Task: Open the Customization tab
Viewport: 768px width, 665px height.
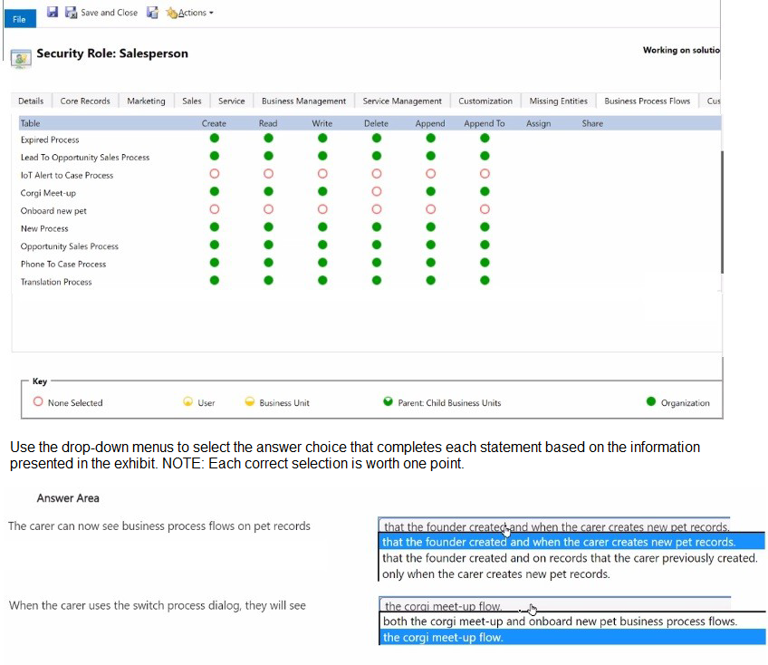Action: pyautogui.click(x=485, y=101)
